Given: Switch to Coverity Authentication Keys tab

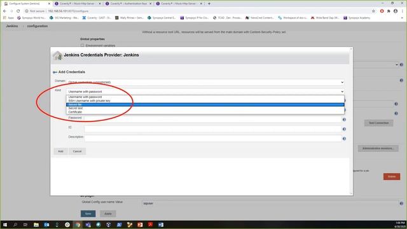Looking at the screenshot, I should (128, 4).
